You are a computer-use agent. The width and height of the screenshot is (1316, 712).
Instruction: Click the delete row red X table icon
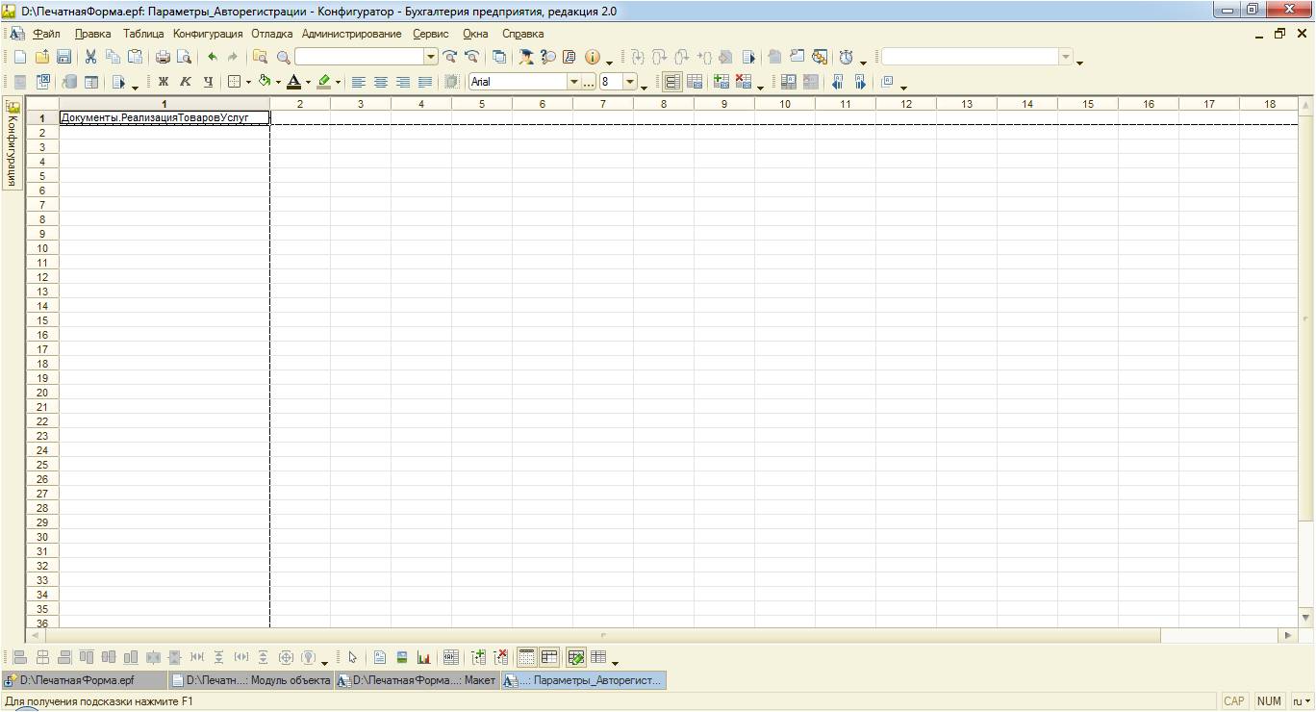(x=744, y=83)
